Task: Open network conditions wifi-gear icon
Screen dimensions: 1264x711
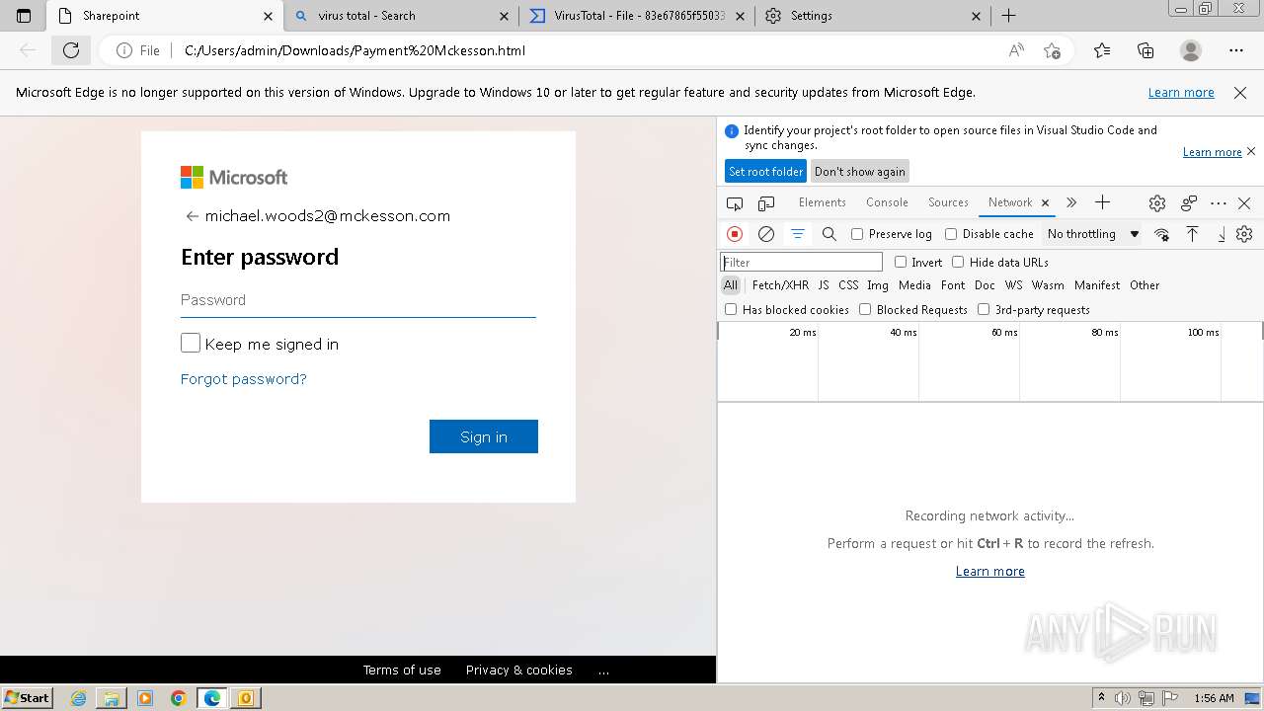Action: coord(1162,234)
